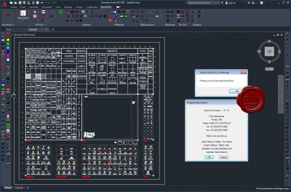Click diagonal arrow icon in SP-Civil panel
This screenshot has width=291, height=192.
187,20
